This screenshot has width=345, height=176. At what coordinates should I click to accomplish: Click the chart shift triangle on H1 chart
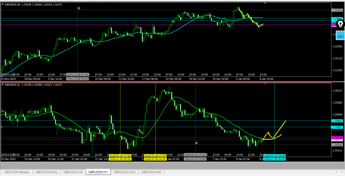click(265, 83)
